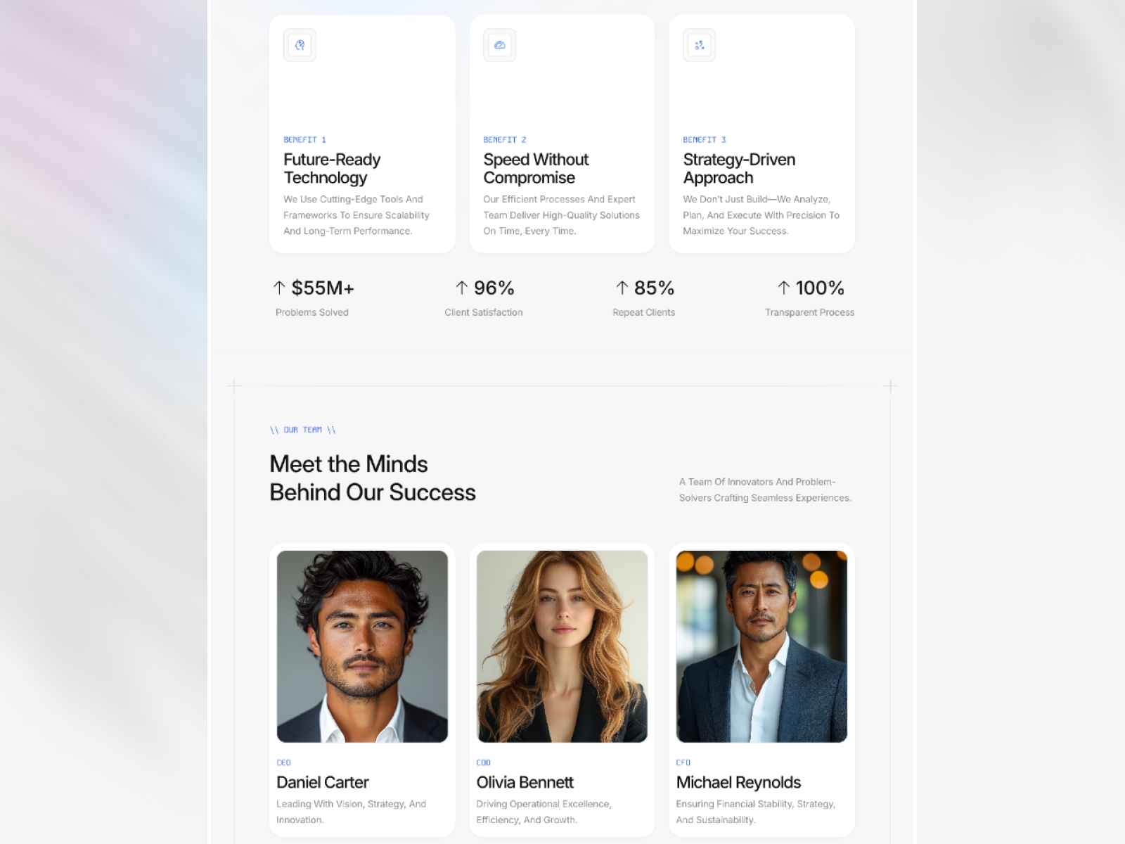Screen dimensions: 1125x844
Task: Click the Daniel Carter name link
Action: point(322,782)
